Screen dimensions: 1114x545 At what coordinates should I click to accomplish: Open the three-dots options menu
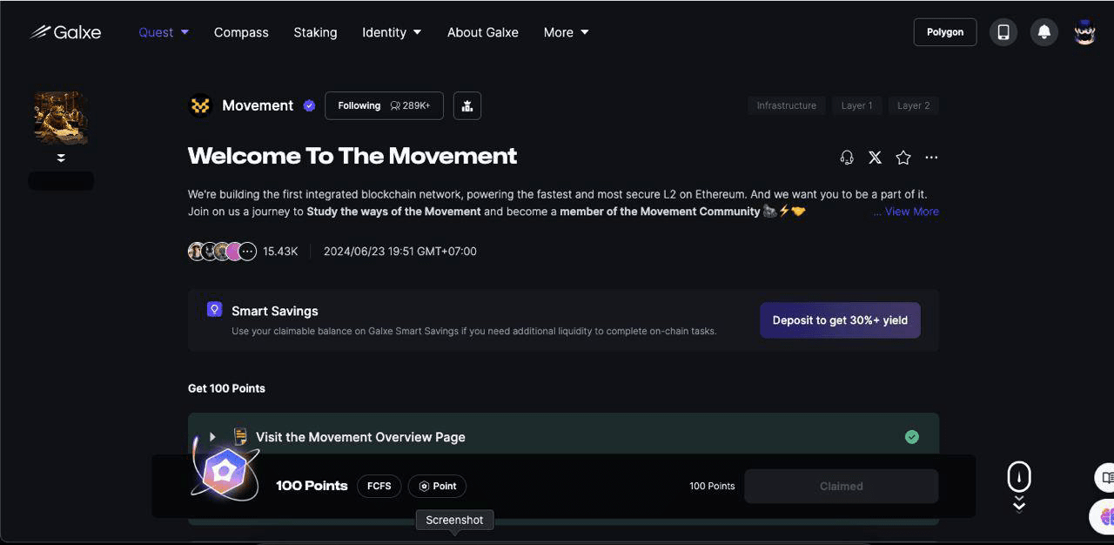pyautogui.click(x=931, y=158)
